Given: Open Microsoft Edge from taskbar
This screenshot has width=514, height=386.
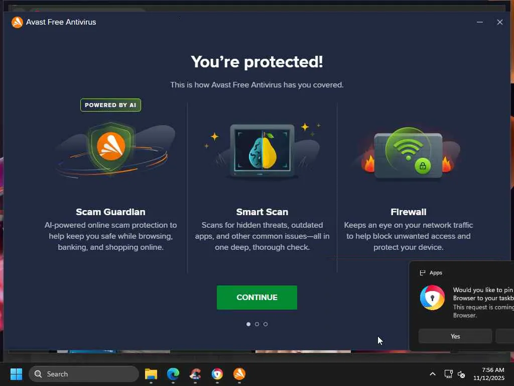Looking at the screenshot, I should coord(173,374).
